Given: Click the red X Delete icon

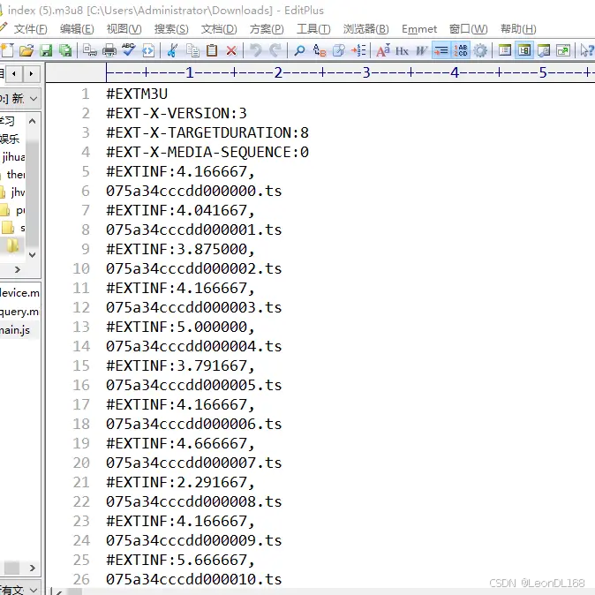Looking at the screenshot, I should 231,50.
